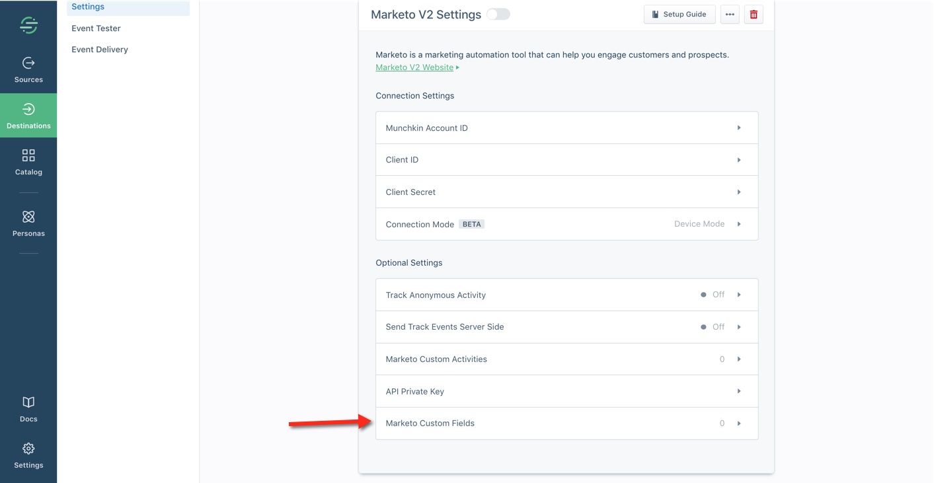This screenshot has height=483, width=934.
Task: Click the Device Mode value
Action: pyautogui.click(x=699, y=224)
